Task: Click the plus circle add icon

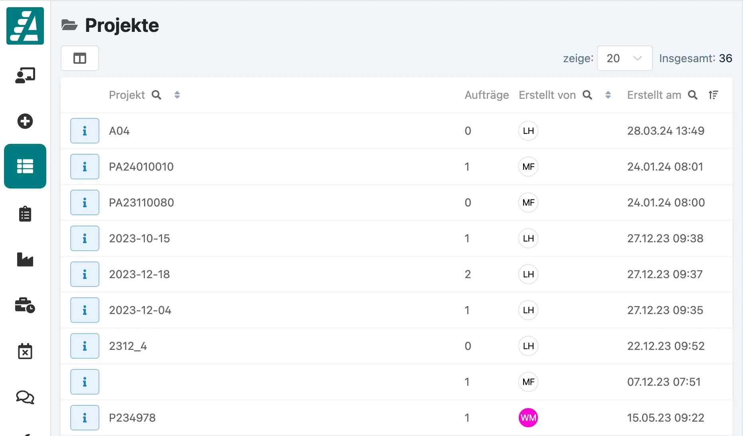Action: [25, 121]
